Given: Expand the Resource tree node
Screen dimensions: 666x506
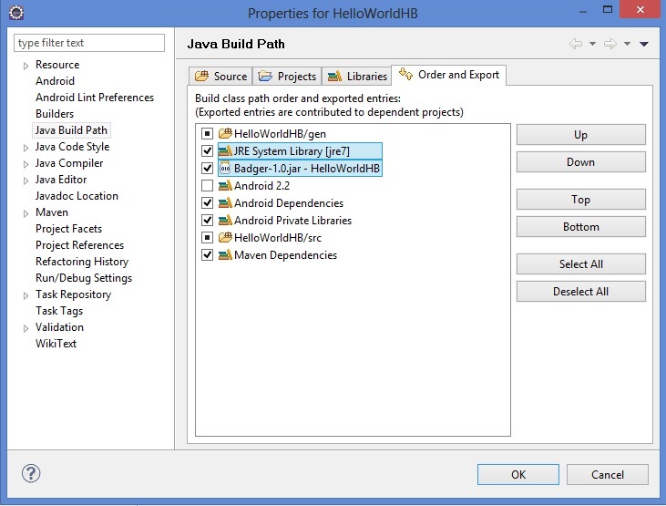Looking at the screenshot, I should [x=26, y=66].
